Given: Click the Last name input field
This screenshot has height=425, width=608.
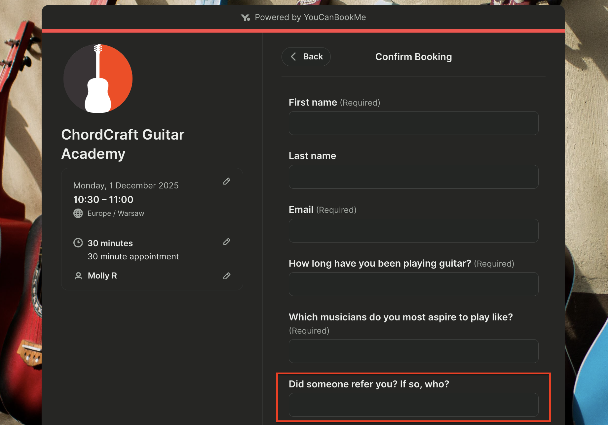Looking at the screenshot, I should click(x=413, y=177).
